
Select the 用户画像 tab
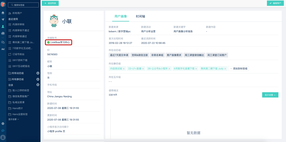[x=120, y=16]
